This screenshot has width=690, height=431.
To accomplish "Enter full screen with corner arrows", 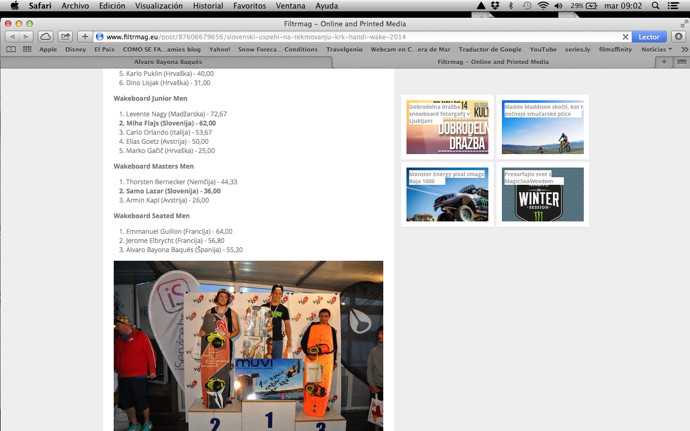I will click(684, 24).
